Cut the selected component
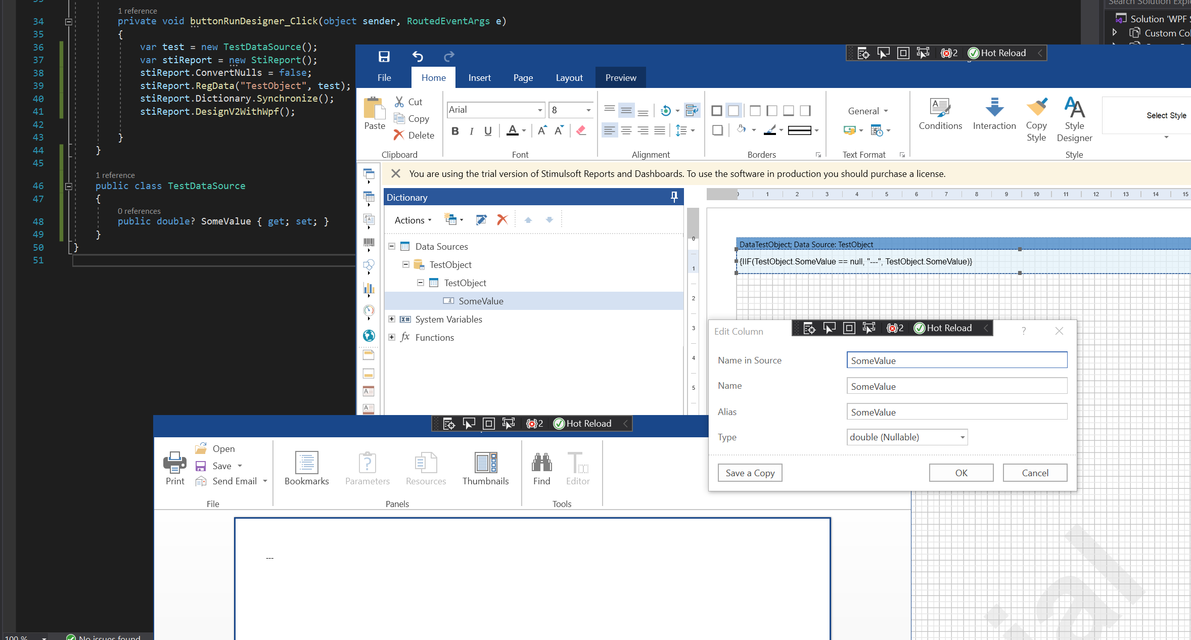Image resolution: width=1191 pixels, height=640 pixels. point(408,102)
